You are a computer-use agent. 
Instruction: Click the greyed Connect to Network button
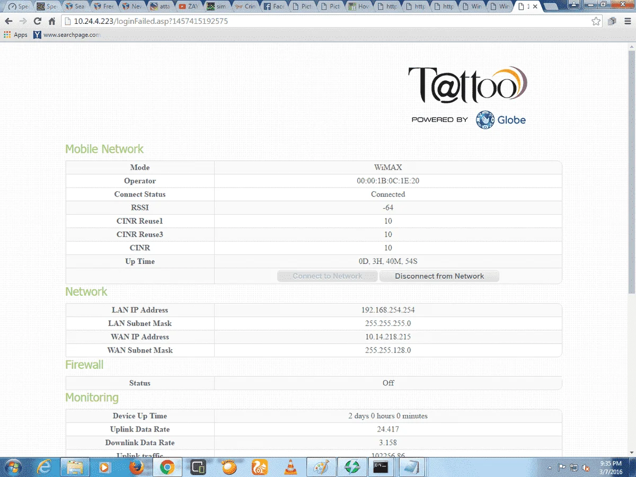click(x=328, y=276)
